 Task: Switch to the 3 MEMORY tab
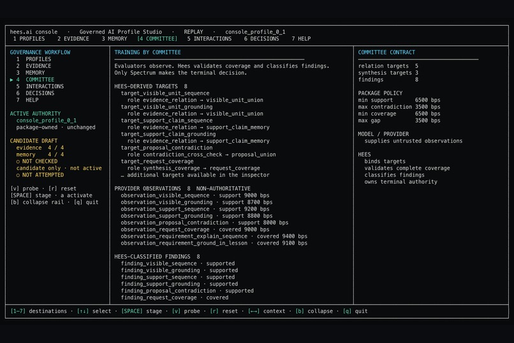click(114, 39)
